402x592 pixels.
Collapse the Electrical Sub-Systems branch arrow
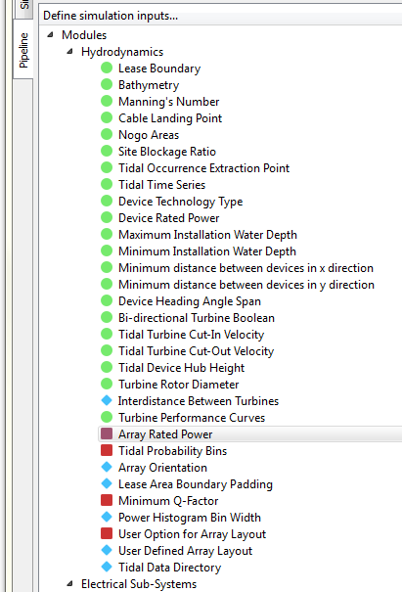click(x=69, y=584)
